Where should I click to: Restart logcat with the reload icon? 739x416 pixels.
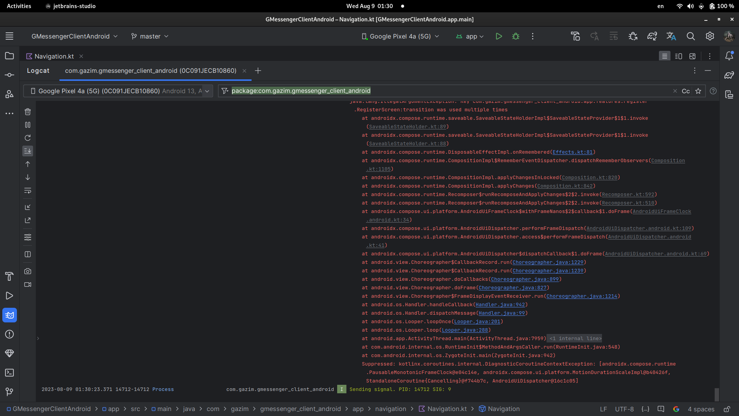[x=28, y=138]
